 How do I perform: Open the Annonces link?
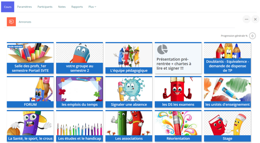(25, 22)
